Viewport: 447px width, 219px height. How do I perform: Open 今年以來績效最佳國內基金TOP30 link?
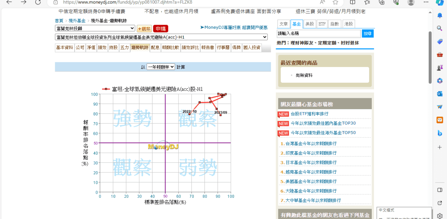point(323,123)
